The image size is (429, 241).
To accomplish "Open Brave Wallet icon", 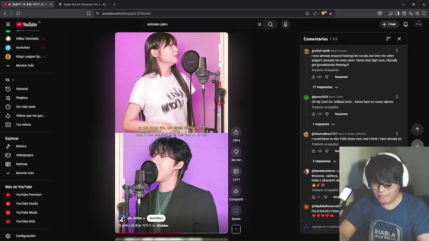I will [404, 13].
